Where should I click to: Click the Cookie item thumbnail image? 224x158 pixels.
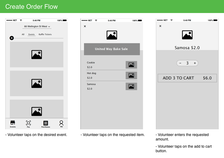pos(131,65)
